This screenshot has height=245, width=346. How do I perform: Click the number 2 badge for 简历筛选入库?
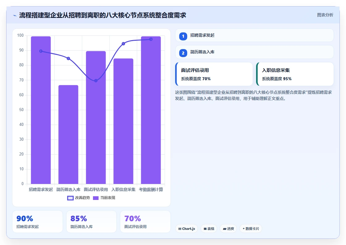183,53
